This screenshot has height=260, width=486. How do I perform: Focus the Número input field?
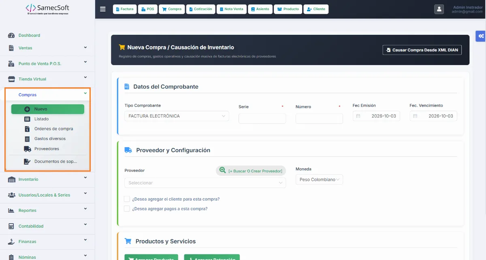(319, 118)
